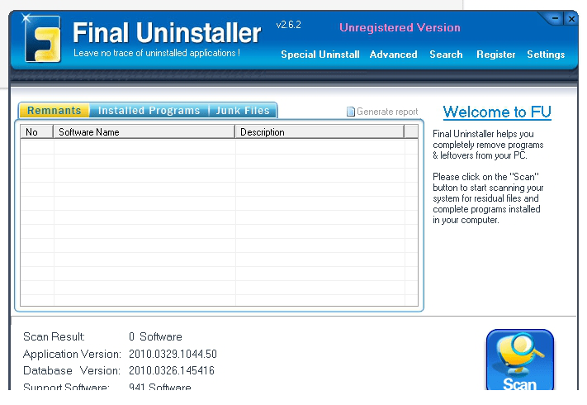
Task: Open the Register menu
Action: (495, 55)
